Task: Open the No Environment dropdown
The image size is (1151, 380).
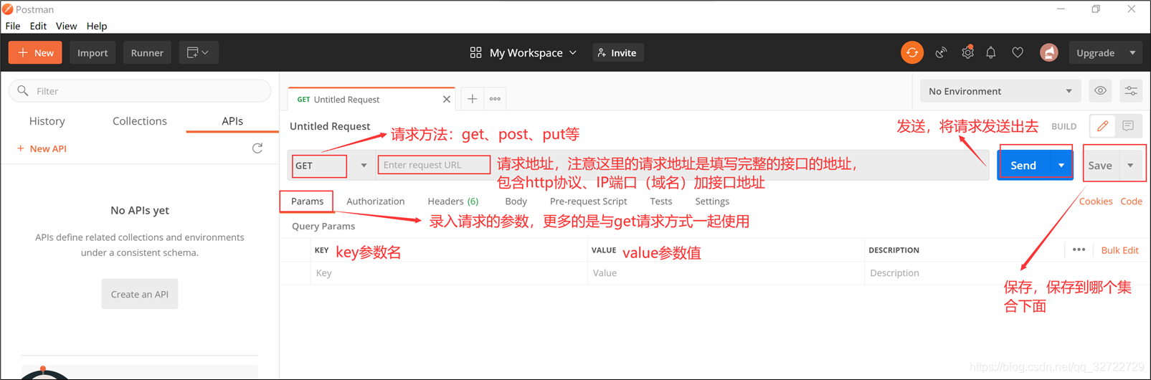Action: coord(1000,91)
